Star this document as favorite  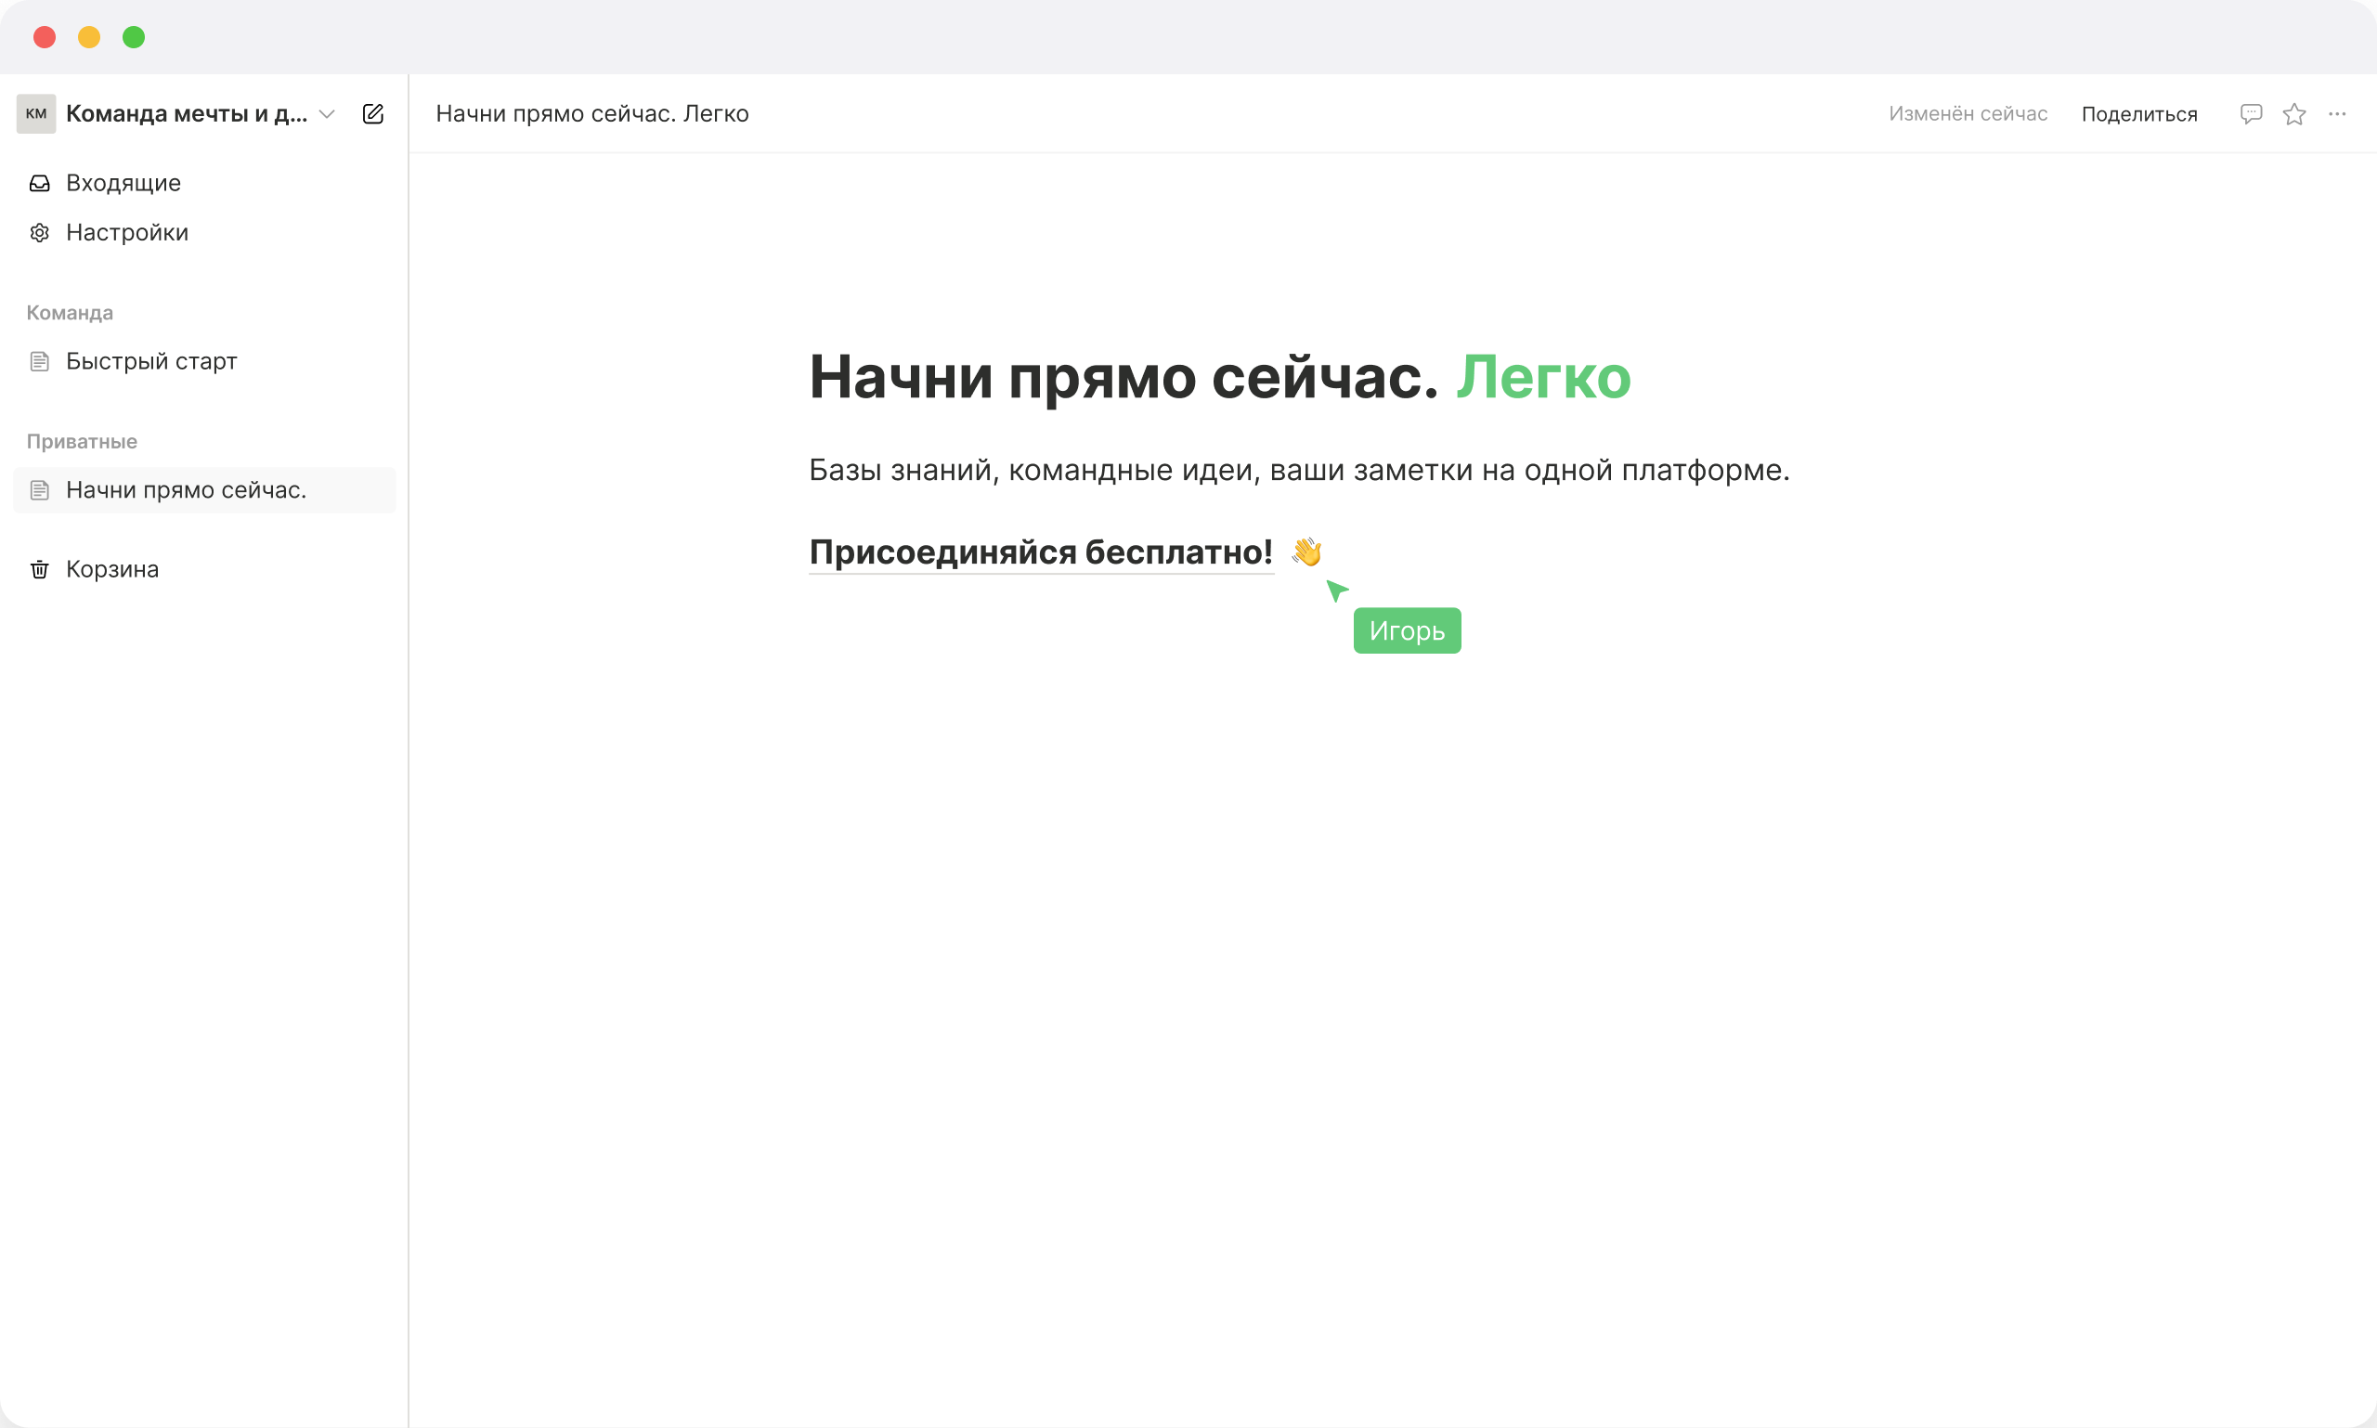coord(2294,113)
